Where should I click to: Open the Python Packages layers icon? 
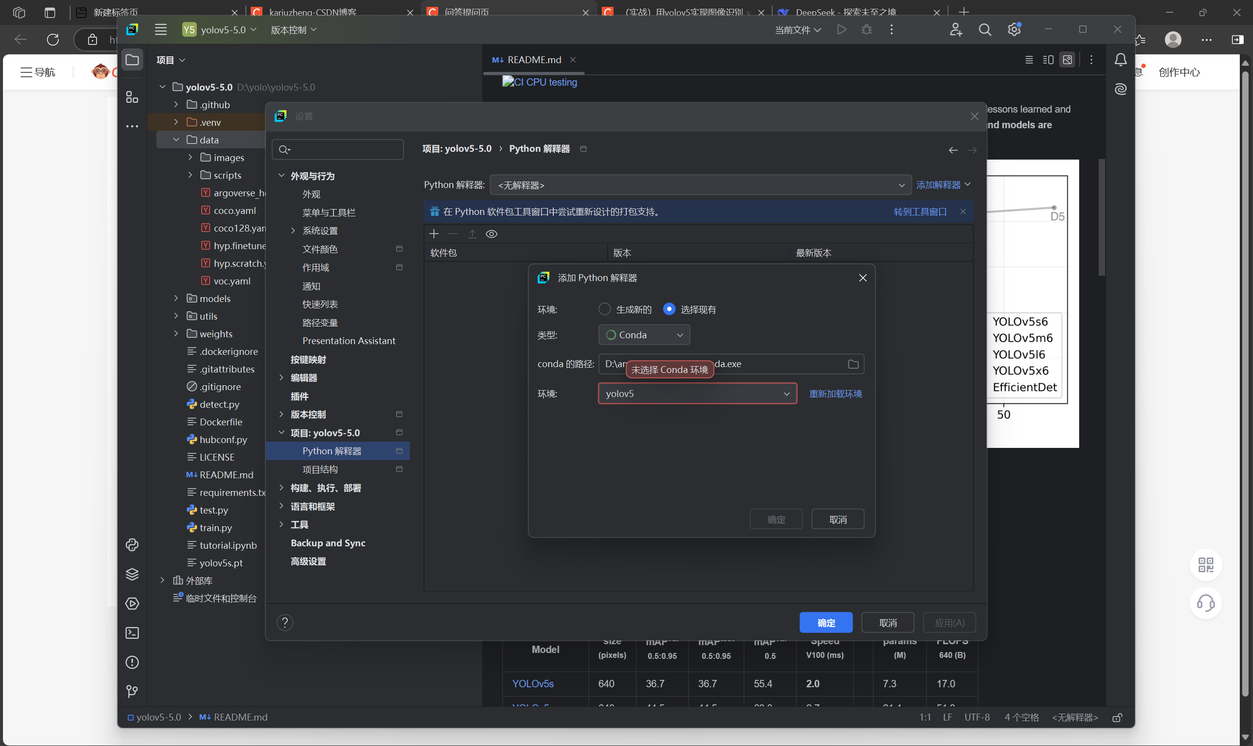tap(132, 574)
